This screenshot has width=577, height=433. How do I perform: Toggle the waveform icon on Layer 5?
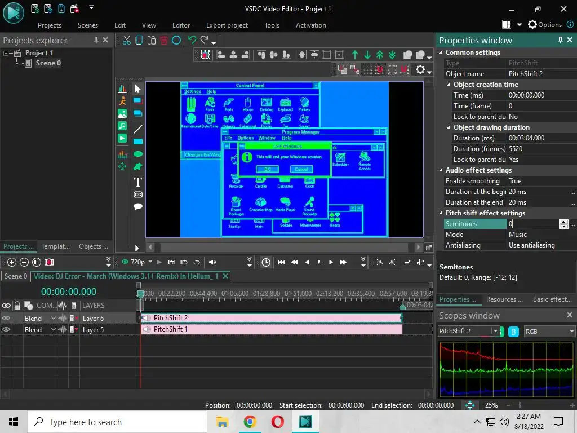(63, 329)
